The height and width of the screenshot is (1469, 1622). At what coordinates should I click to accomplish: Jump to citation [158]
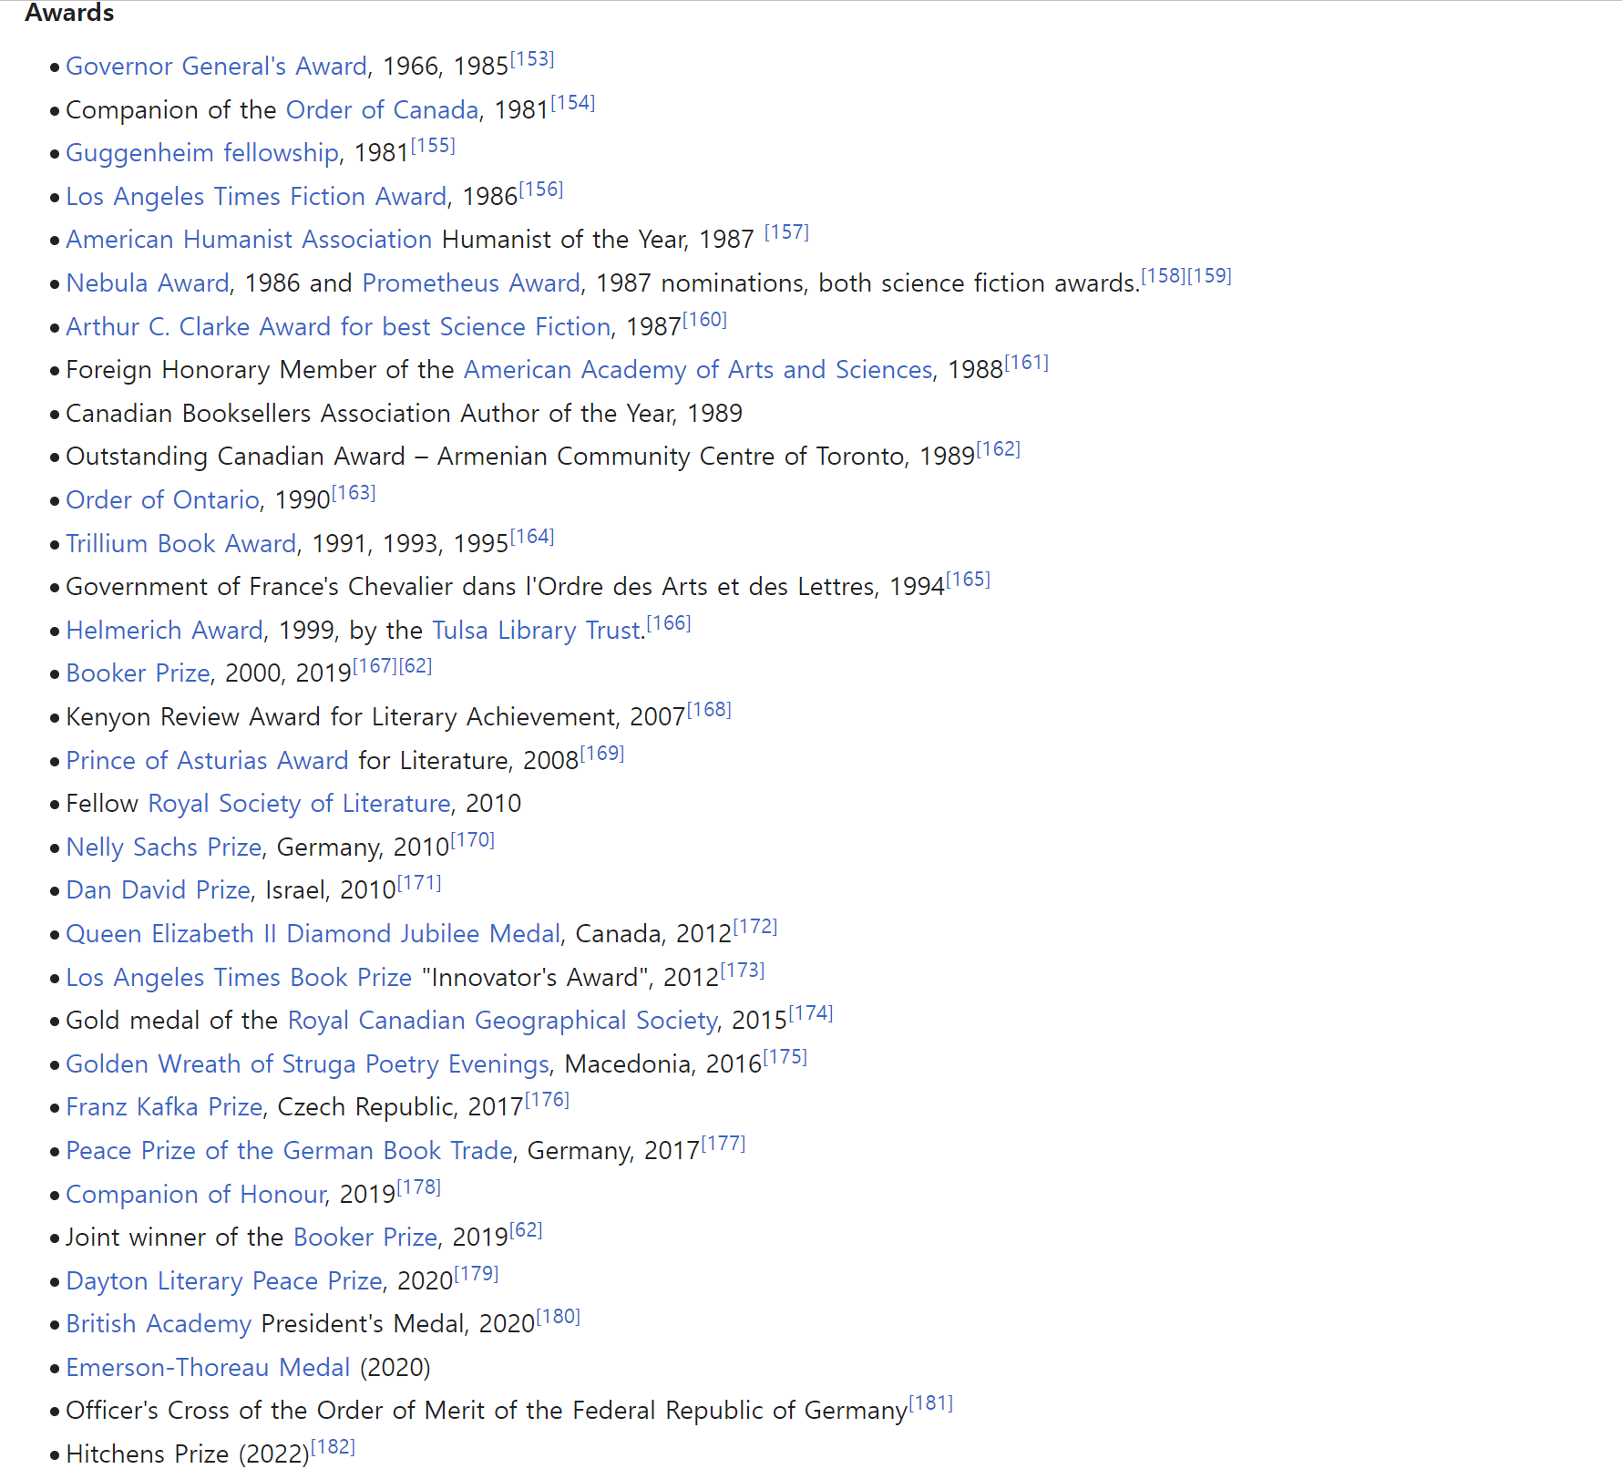click(x=1164, y=276)
